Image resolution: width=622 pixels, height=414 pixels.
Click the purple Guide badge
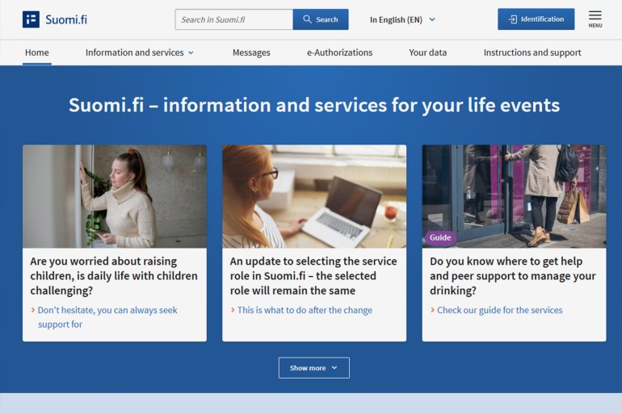pos(440,238)
